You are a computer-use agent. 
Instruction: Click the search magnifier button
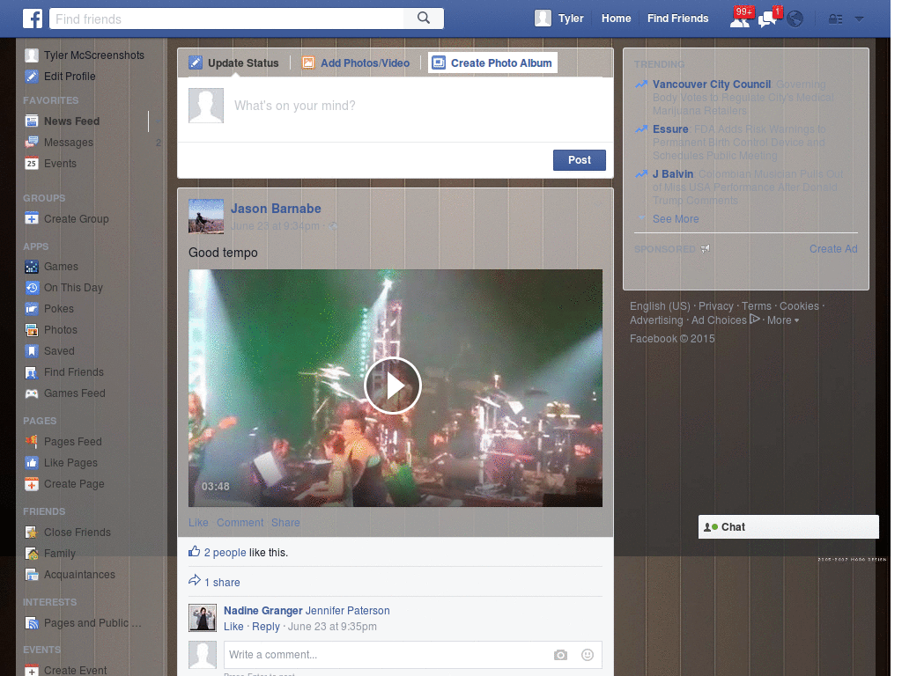click(424, 18)
